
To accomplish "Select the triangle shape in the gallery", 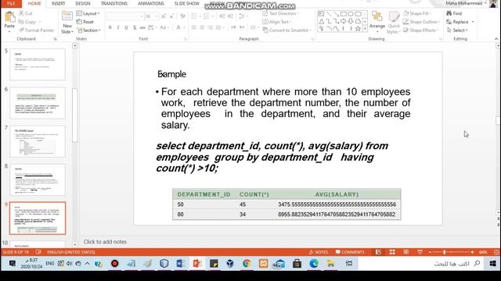I will pos(322,21).
